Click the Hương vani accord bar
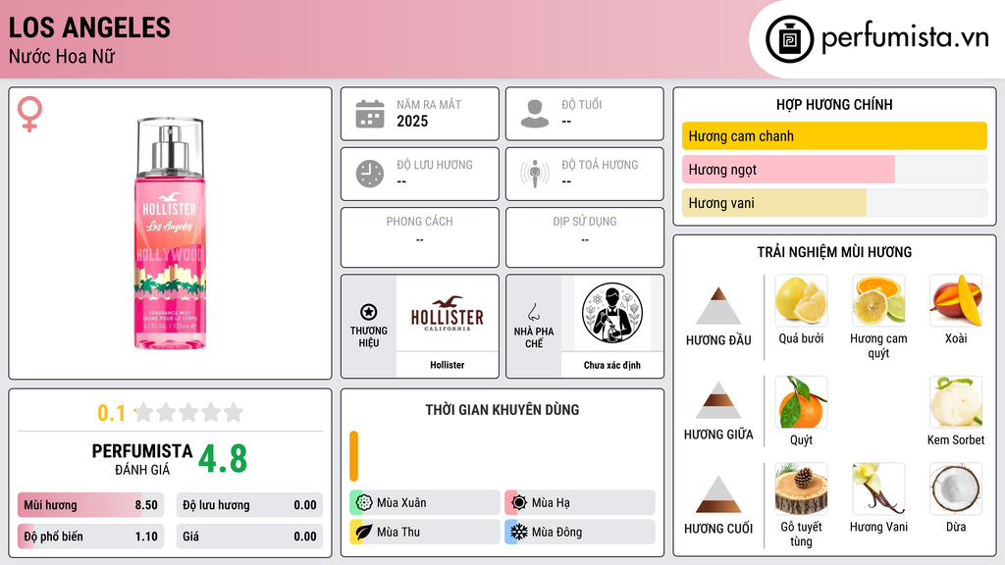This screenshot has width=1005, height=565. pyautogui.click(x=834, y=203)
